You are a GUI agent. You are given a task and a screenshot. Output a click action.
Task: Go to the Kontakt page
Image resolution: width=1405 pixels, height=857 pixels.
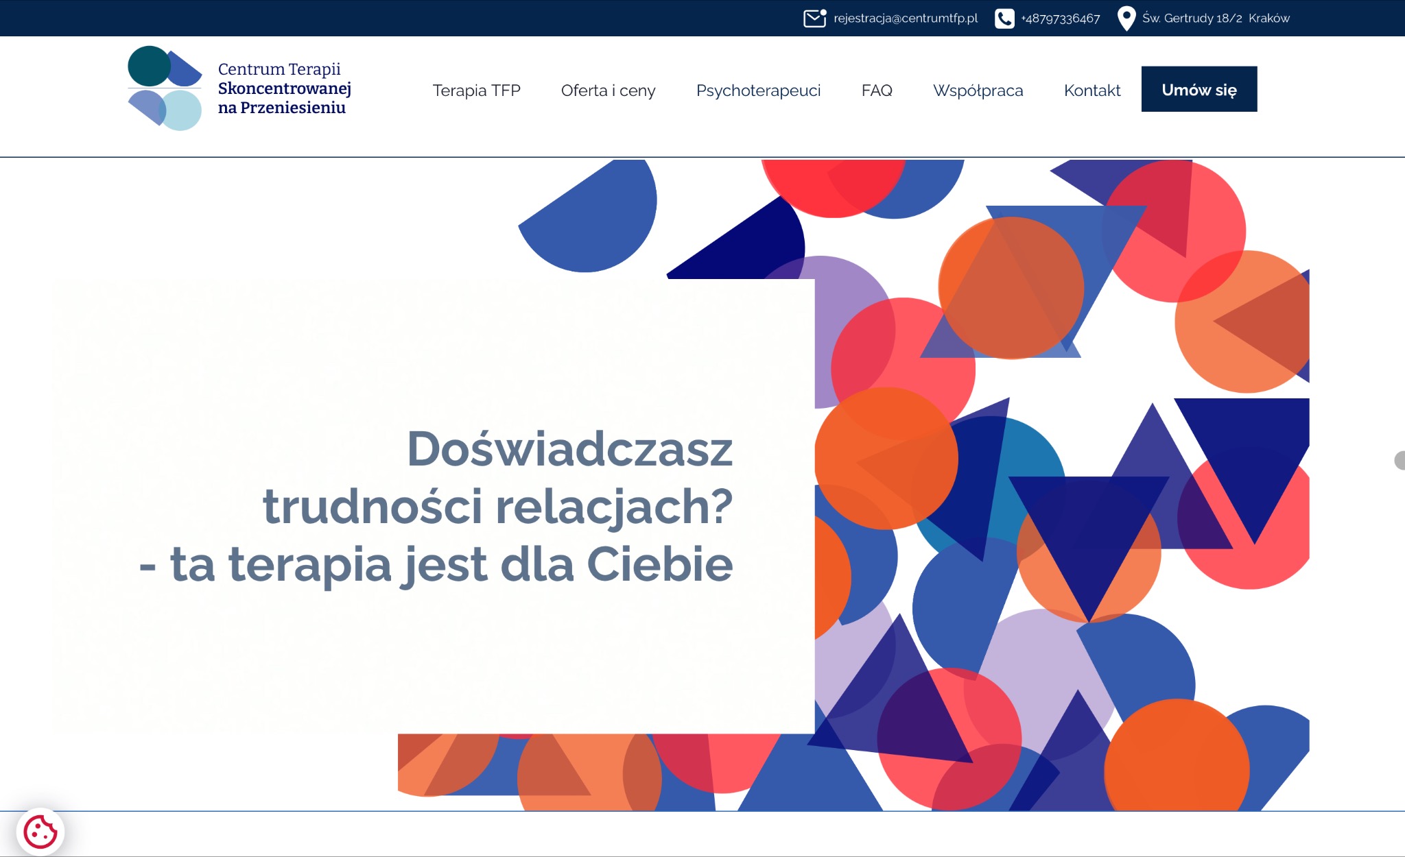(x=1092, y=90)
